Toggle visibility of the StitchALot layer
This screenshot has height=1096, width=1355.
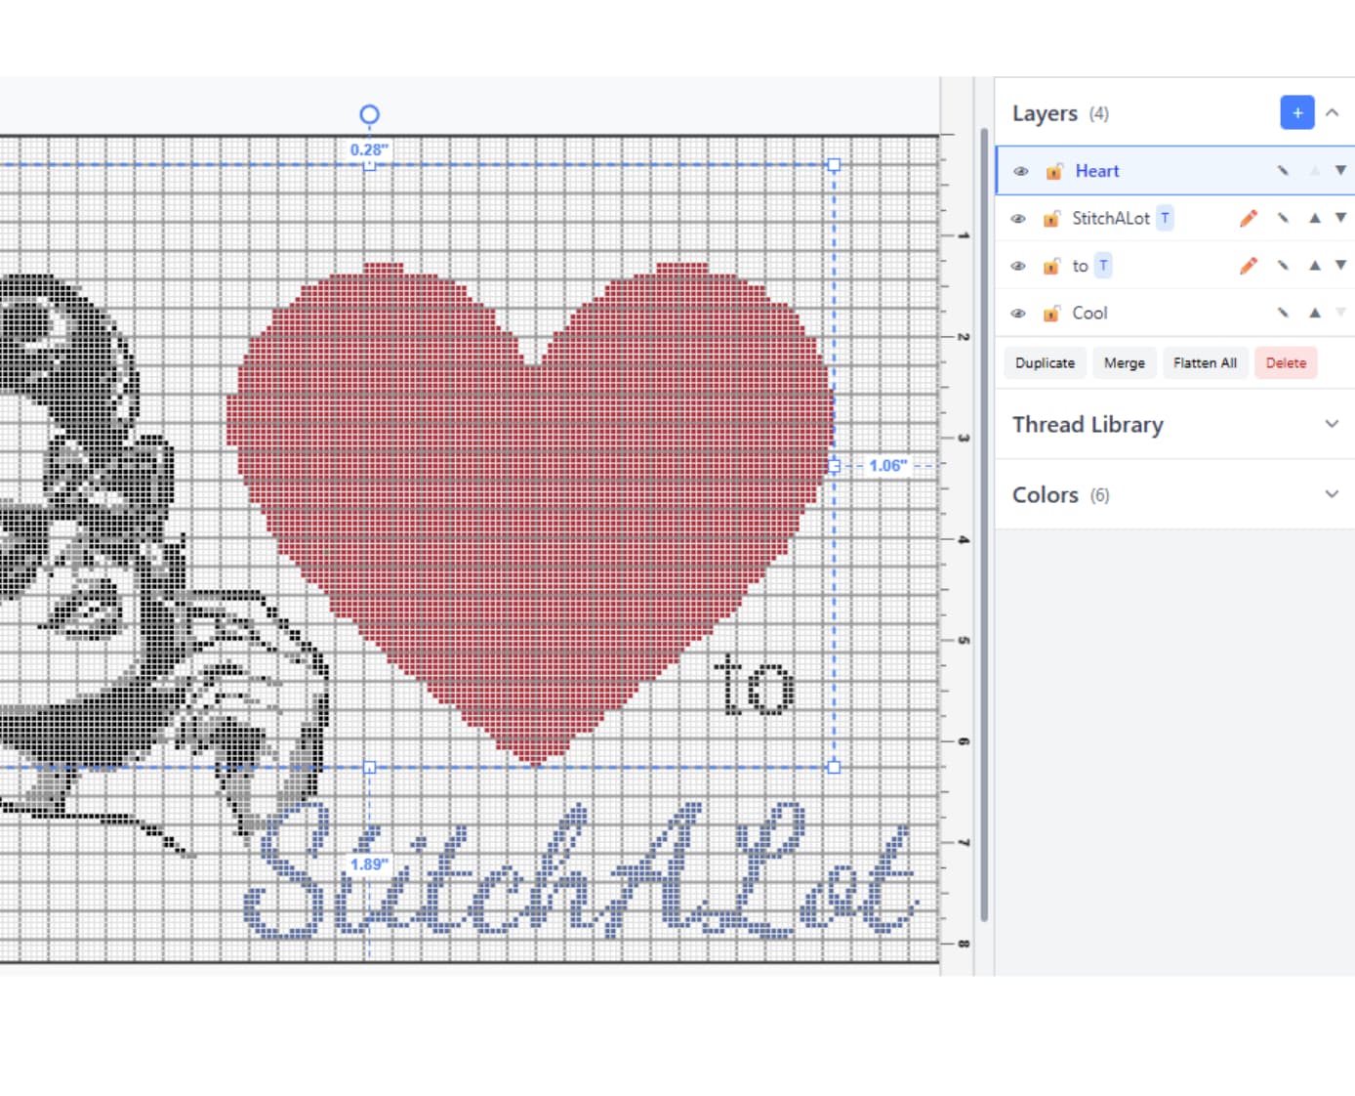(1018, 219)
